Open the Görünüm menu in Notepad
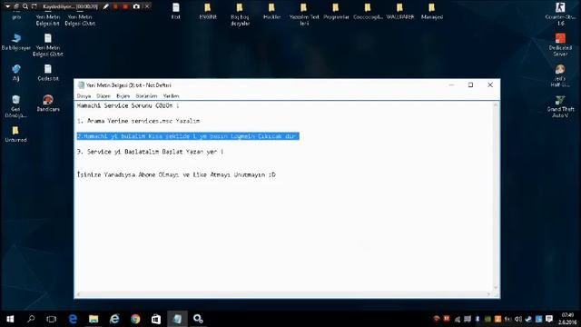Screen dimensions: 581x327 pyautogui.click(x=146, y=96)
